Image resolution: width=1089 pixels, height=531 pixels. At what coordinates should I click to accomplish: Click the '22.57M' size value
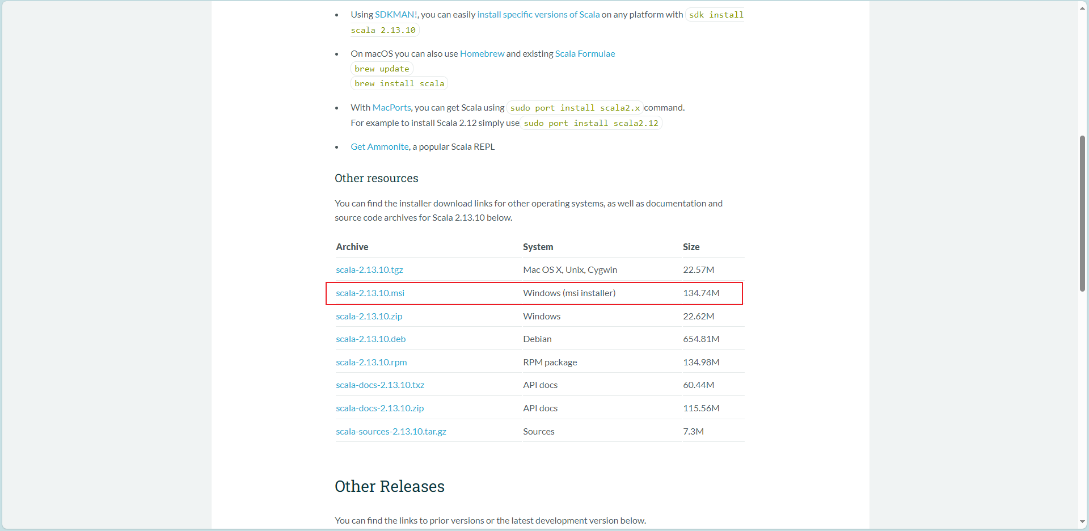click(698, 270)
